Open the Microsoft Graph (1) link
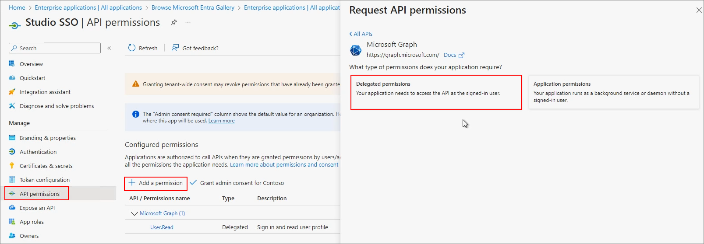Viewport: 704px width, 244px height. click(x=162, y=213)
